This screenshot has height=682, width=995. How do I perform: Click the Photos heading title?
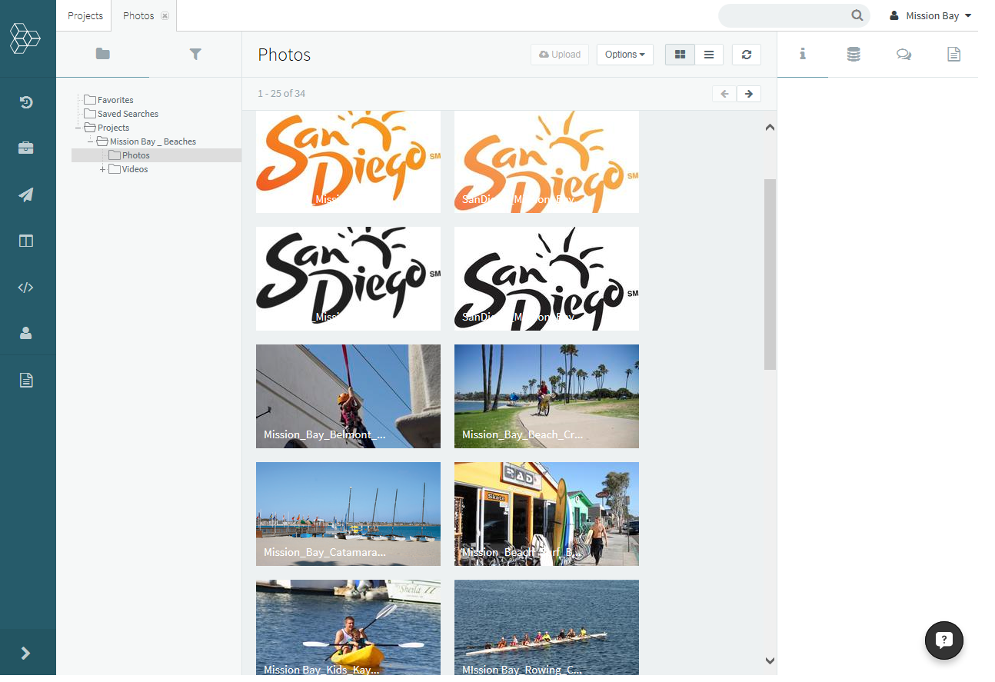[x=285, y=55]
